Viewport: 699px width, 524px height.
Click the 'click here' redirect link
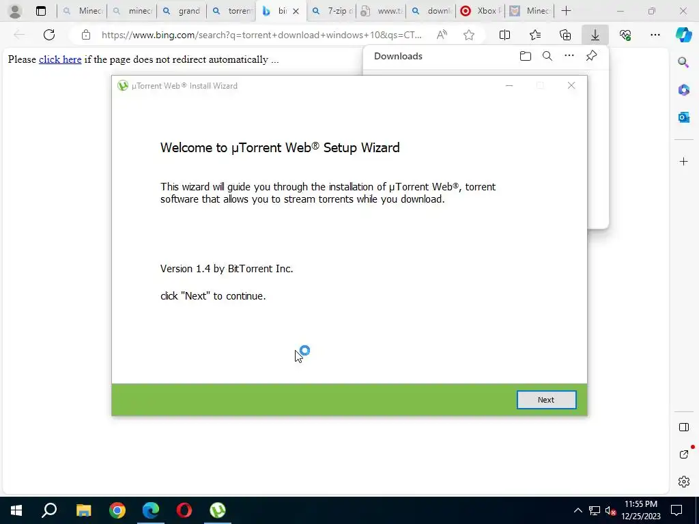point(60,59)
